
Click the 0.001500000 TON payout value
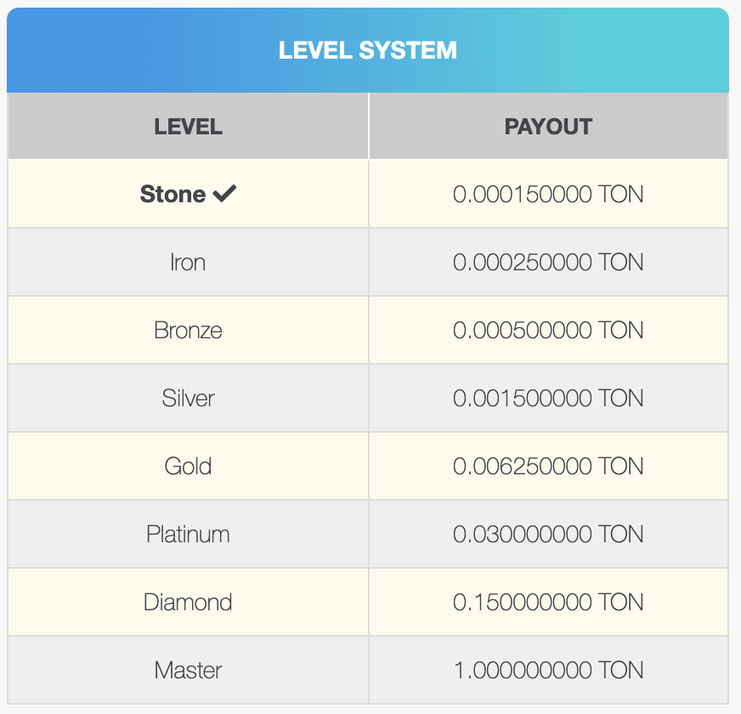tap(548, 398)
